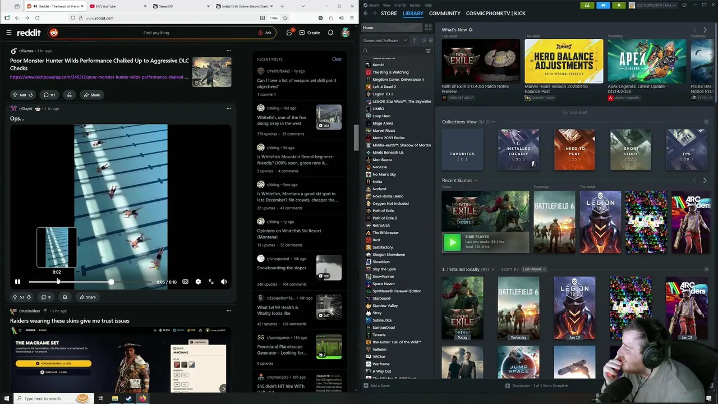Image resolution: width=718 pixels, height=404 pixels.
Task: Focus the Steam library search field
Action: pos(393,51)
